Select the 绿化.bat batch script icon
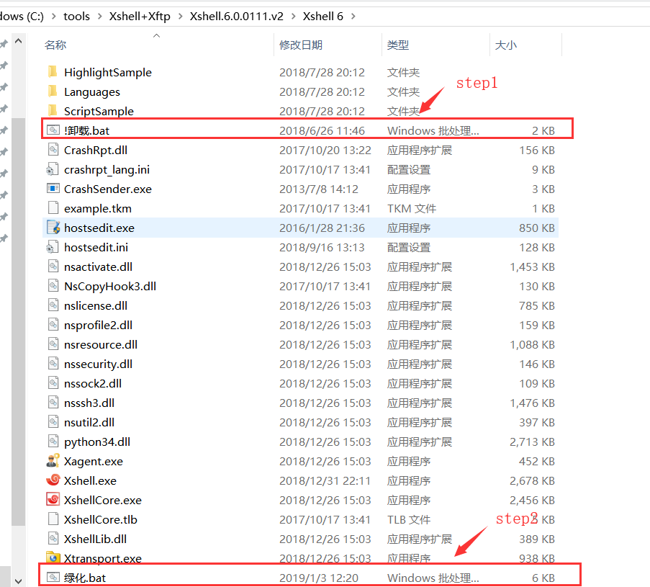This screenshot has height=587, width=650. [x=53, y=577]
